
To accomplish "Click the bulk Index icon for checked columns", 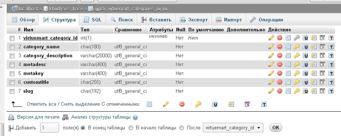I will coord(231,105).
